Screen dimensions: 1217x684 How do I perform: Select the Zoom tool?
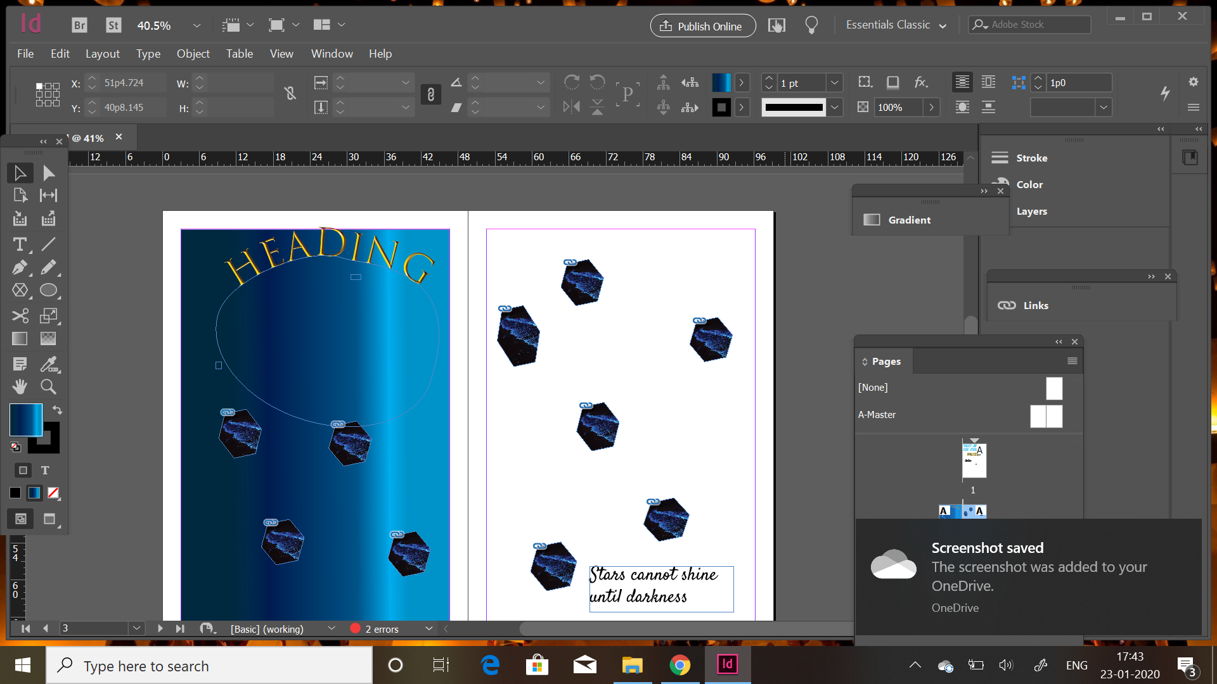pos(48,386)
